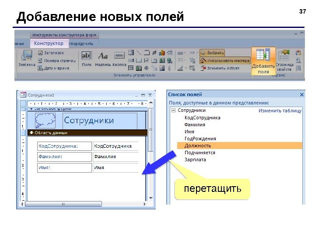315x236 pixels.
Task: Open Страница свойств property sheet
Action: (x=284, y=60)
